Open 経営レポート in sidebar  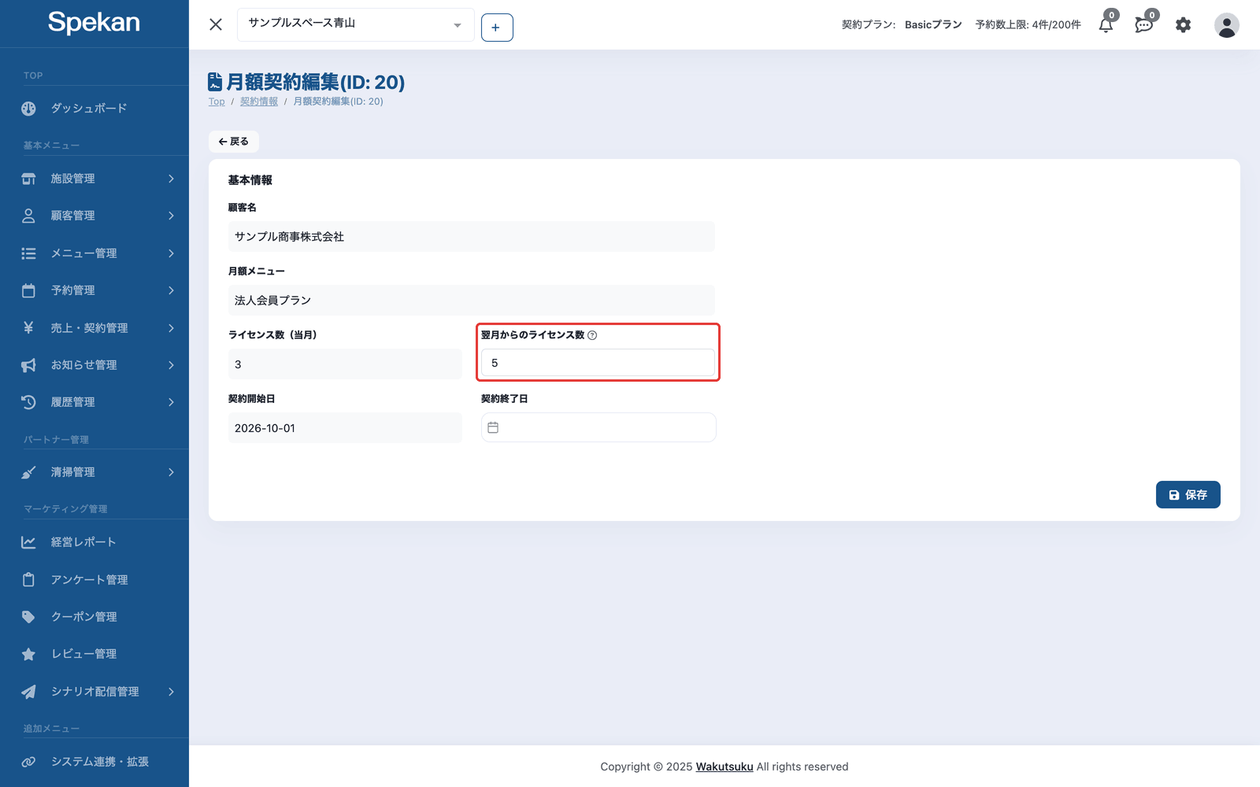(x=94, y=542)
